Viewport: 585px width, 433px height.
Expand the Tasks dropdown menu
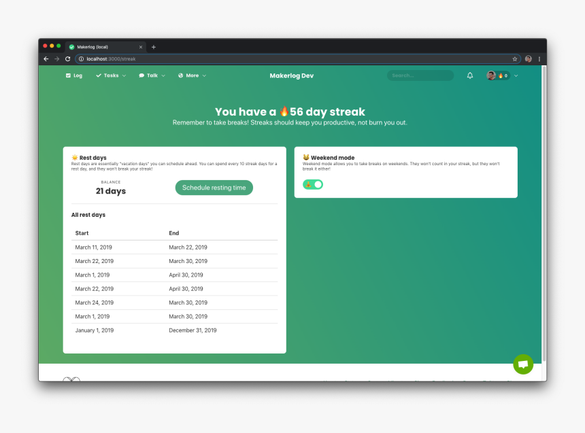(111, 75)
